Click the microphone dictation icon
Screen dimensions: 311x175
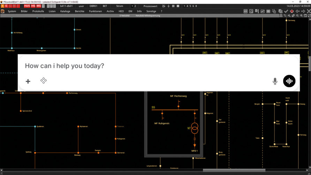[x=275, y=81]
